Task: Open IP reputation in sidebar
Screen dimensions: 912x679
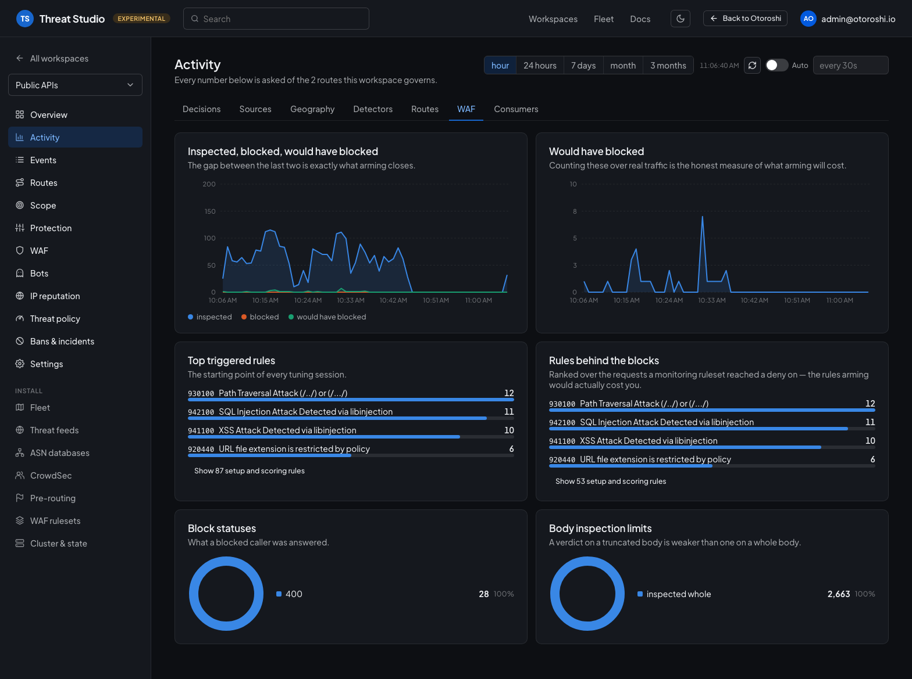Action: tap(75, 296)
